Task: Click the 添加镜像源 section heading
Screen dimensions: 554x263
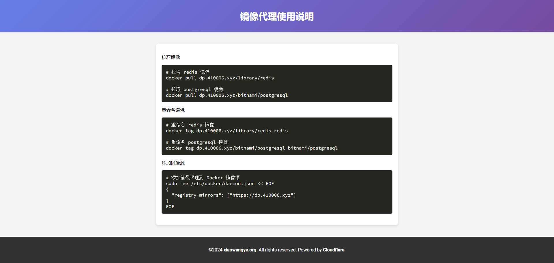Action: pyautogui.click(x=173, y=163)
